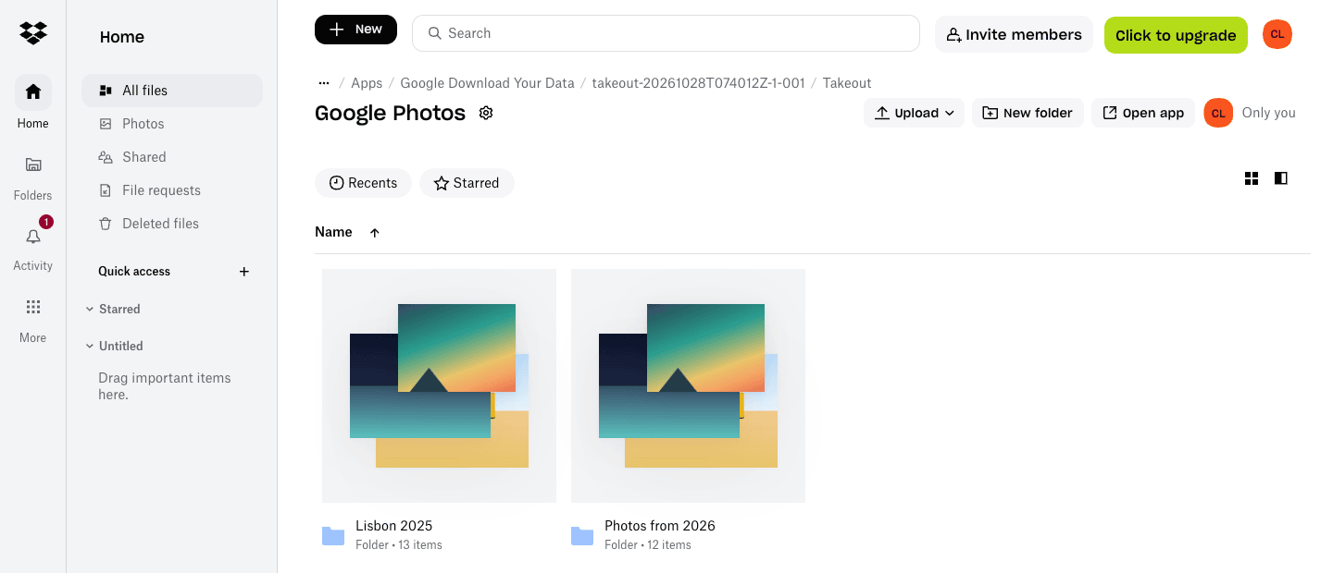
Task: Open Folders in left rail
Action: click(x=33, y=177)
